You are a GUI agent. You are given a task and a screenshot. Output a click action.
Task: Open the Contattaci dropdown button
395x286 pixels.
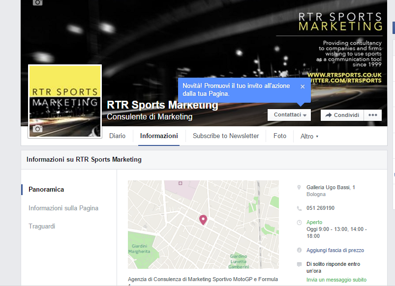(289, 115)
